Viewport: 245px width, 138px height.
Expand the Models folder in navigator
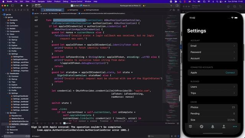6,28
